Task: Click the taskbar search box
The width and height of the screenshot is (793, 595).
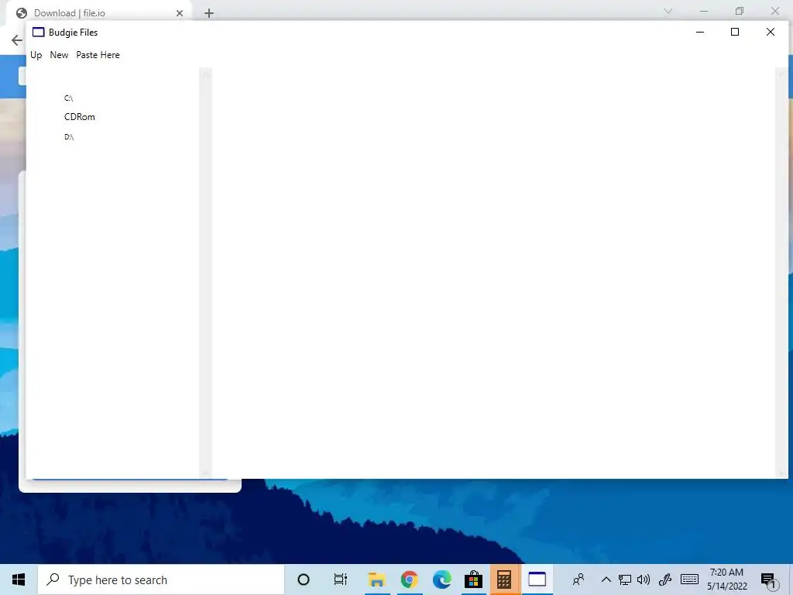Action: click(x=161, y=580)
